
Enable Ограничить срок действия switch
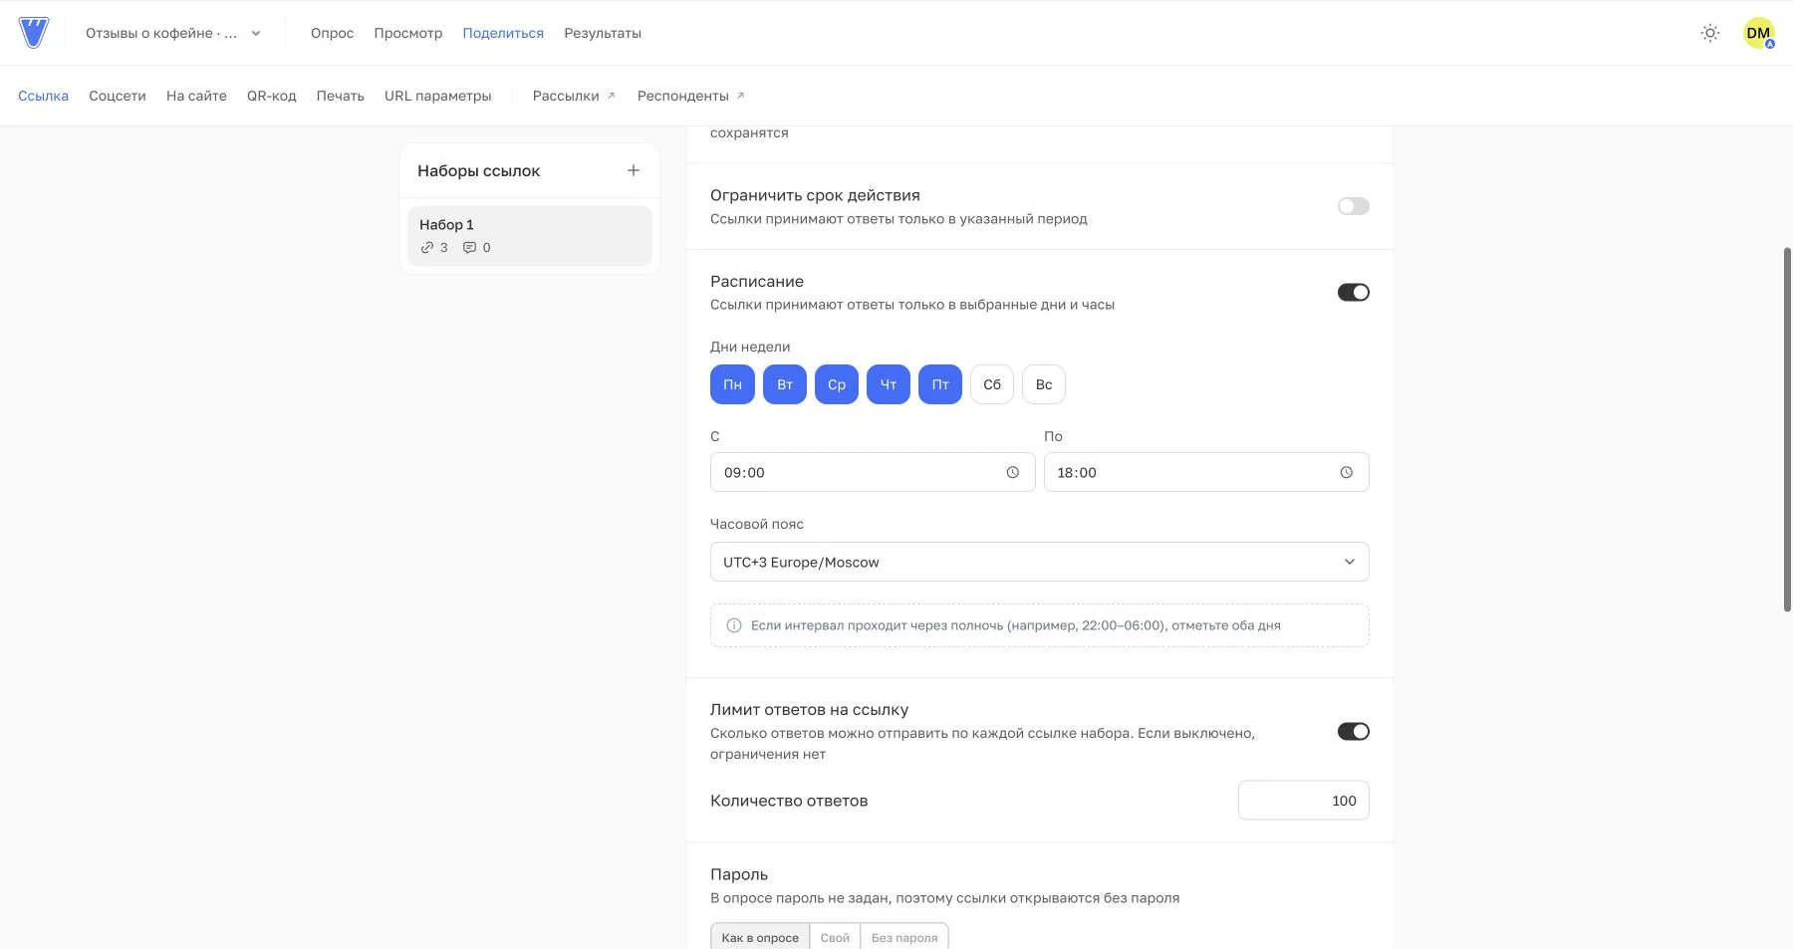pyautogui.click(x=1354, y=206)
